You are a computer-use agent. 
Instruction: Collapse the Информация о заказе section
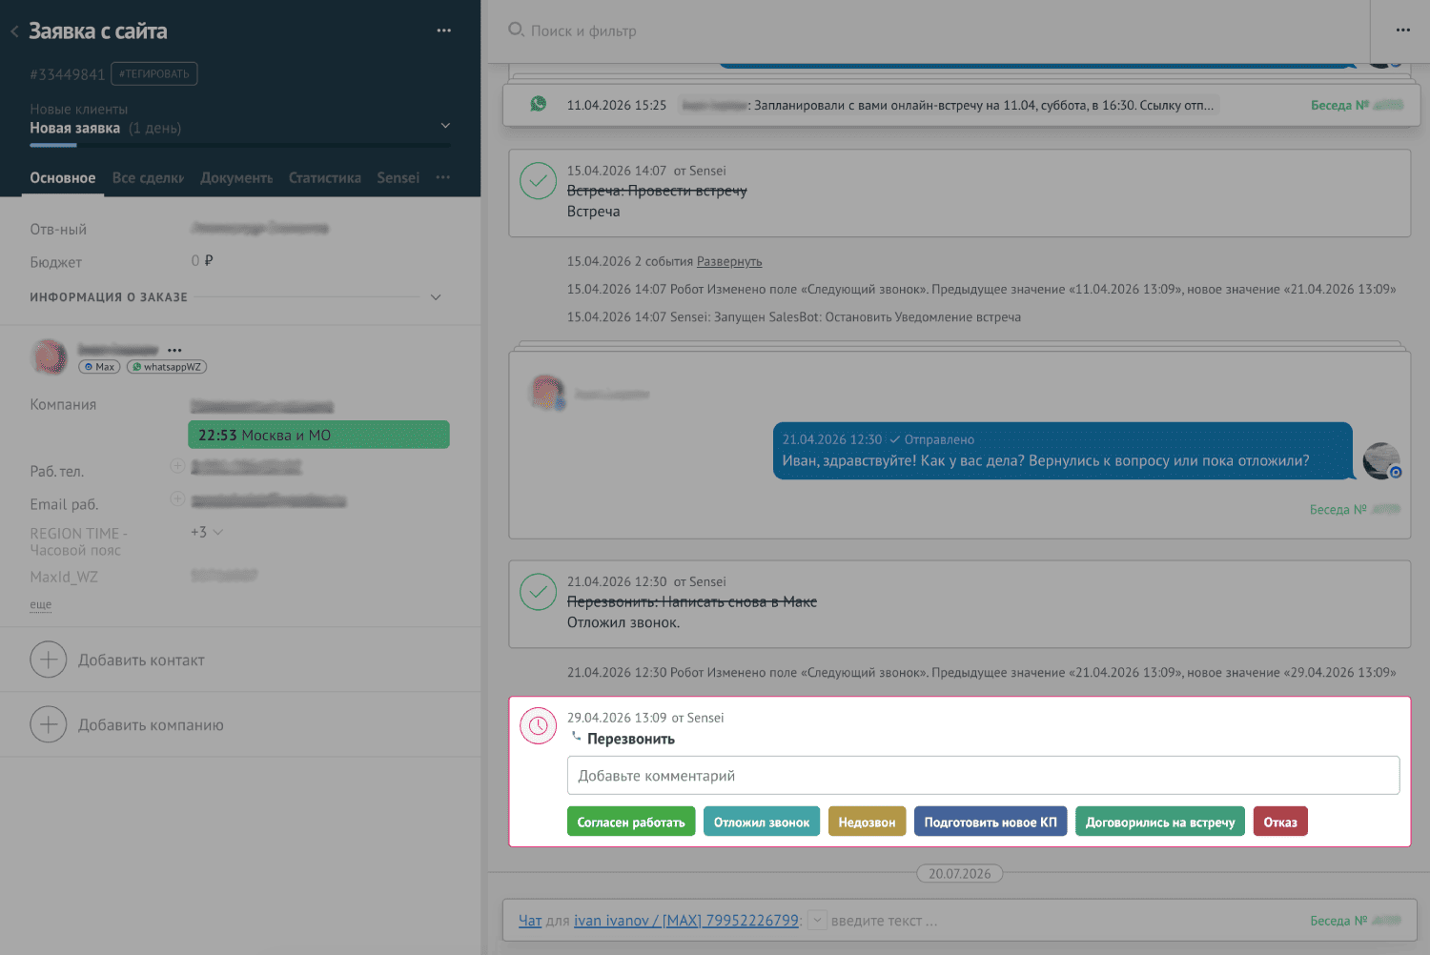point(436,297)
